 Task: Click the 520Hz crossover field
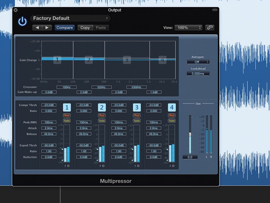click(102, 87)
